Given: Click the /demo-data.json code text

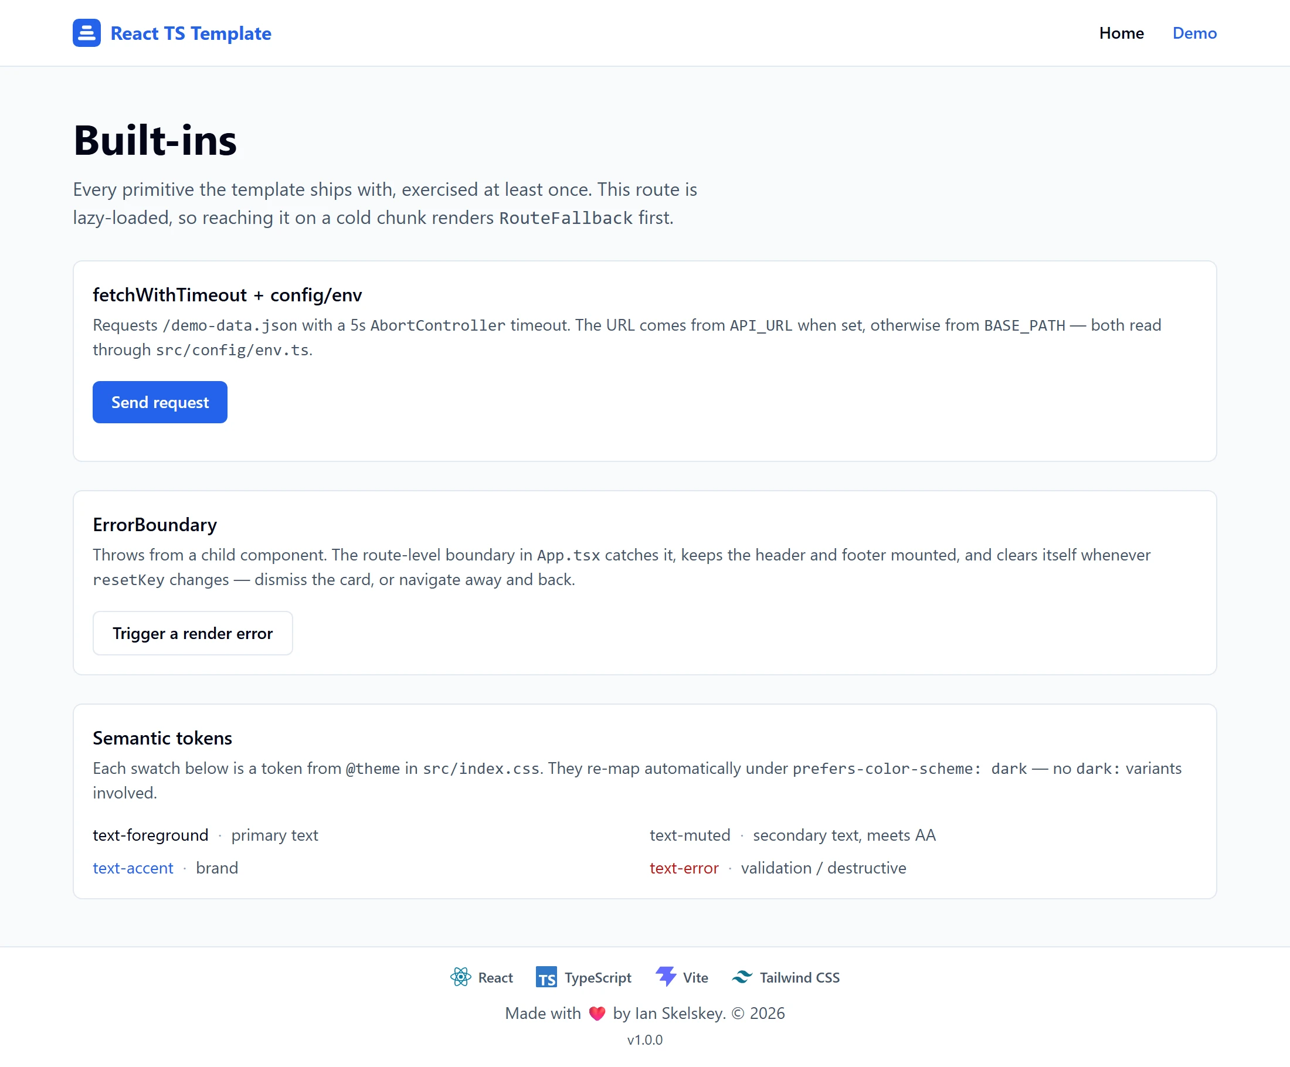Looking at the screenshot, I should pos(230,325).
